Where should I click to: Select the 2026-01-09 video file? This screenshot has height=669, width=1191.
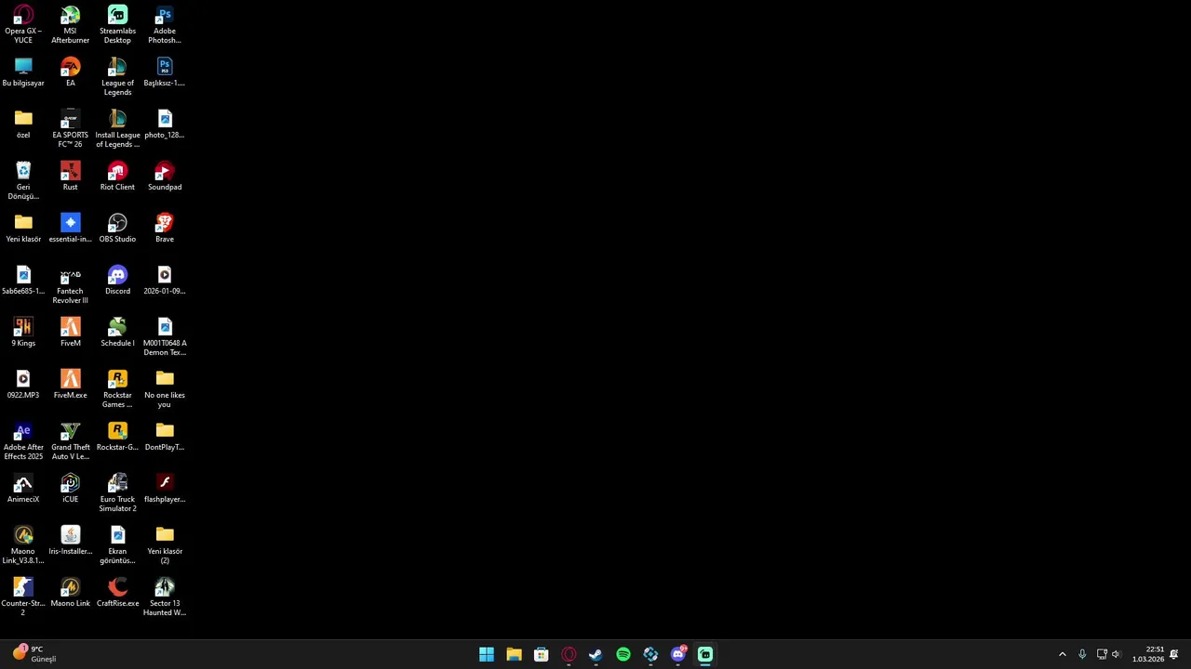(165, 281)
